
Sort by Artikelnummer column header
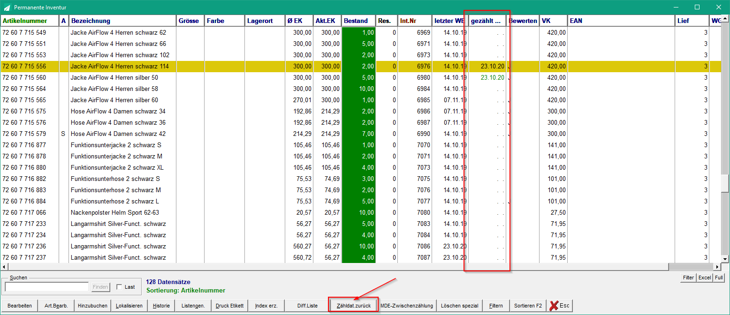click(x=30, y=21)
